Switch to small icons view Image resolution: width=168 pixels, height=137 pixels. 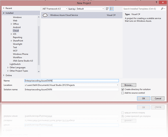tap(107, 9)
